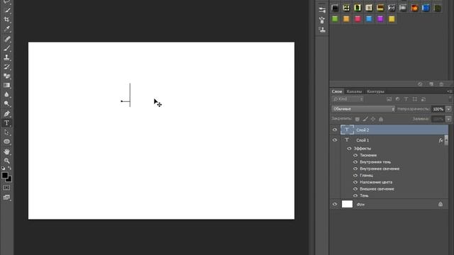Toggle lock transparent pixels
454x255 pixels.
pos(358,119)
